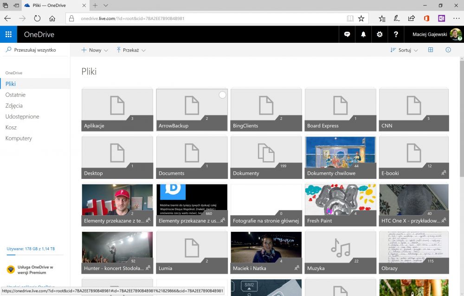The height and width of the screenshot is (296, 464).
Task: Expand the Sortuj sort dropdown
Action: (404, 50)
